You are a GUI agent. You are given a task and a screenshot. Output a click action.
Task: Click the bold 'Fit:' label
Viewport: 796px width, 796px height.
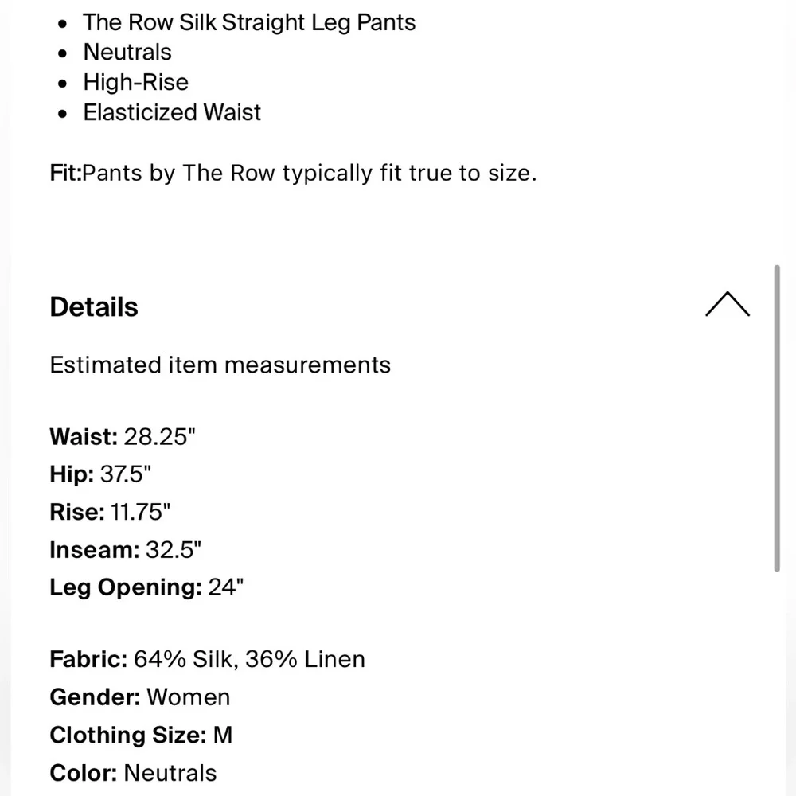pyautogui.click(x=65, y=174)
